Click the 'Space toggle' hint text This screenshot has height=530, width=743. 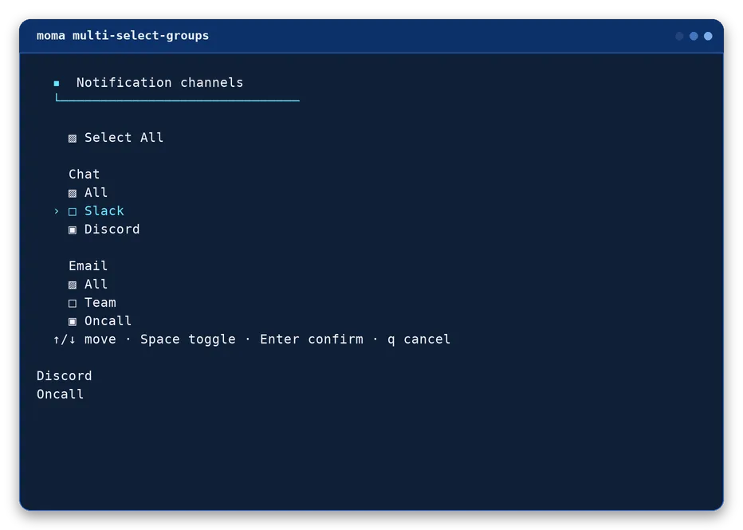(x=188, y=340)
